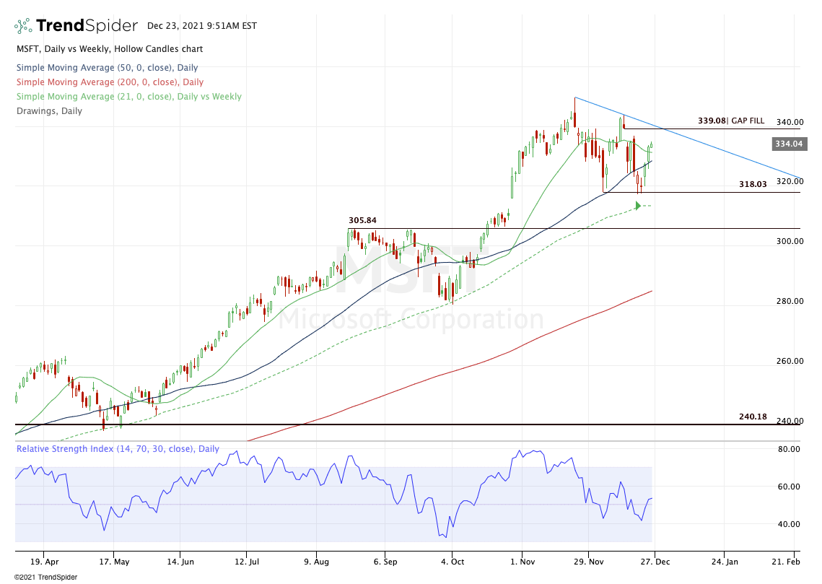822x584 pixels.
Task: Select the Simple Moving Average 200 legend entry
Action: 110,82
